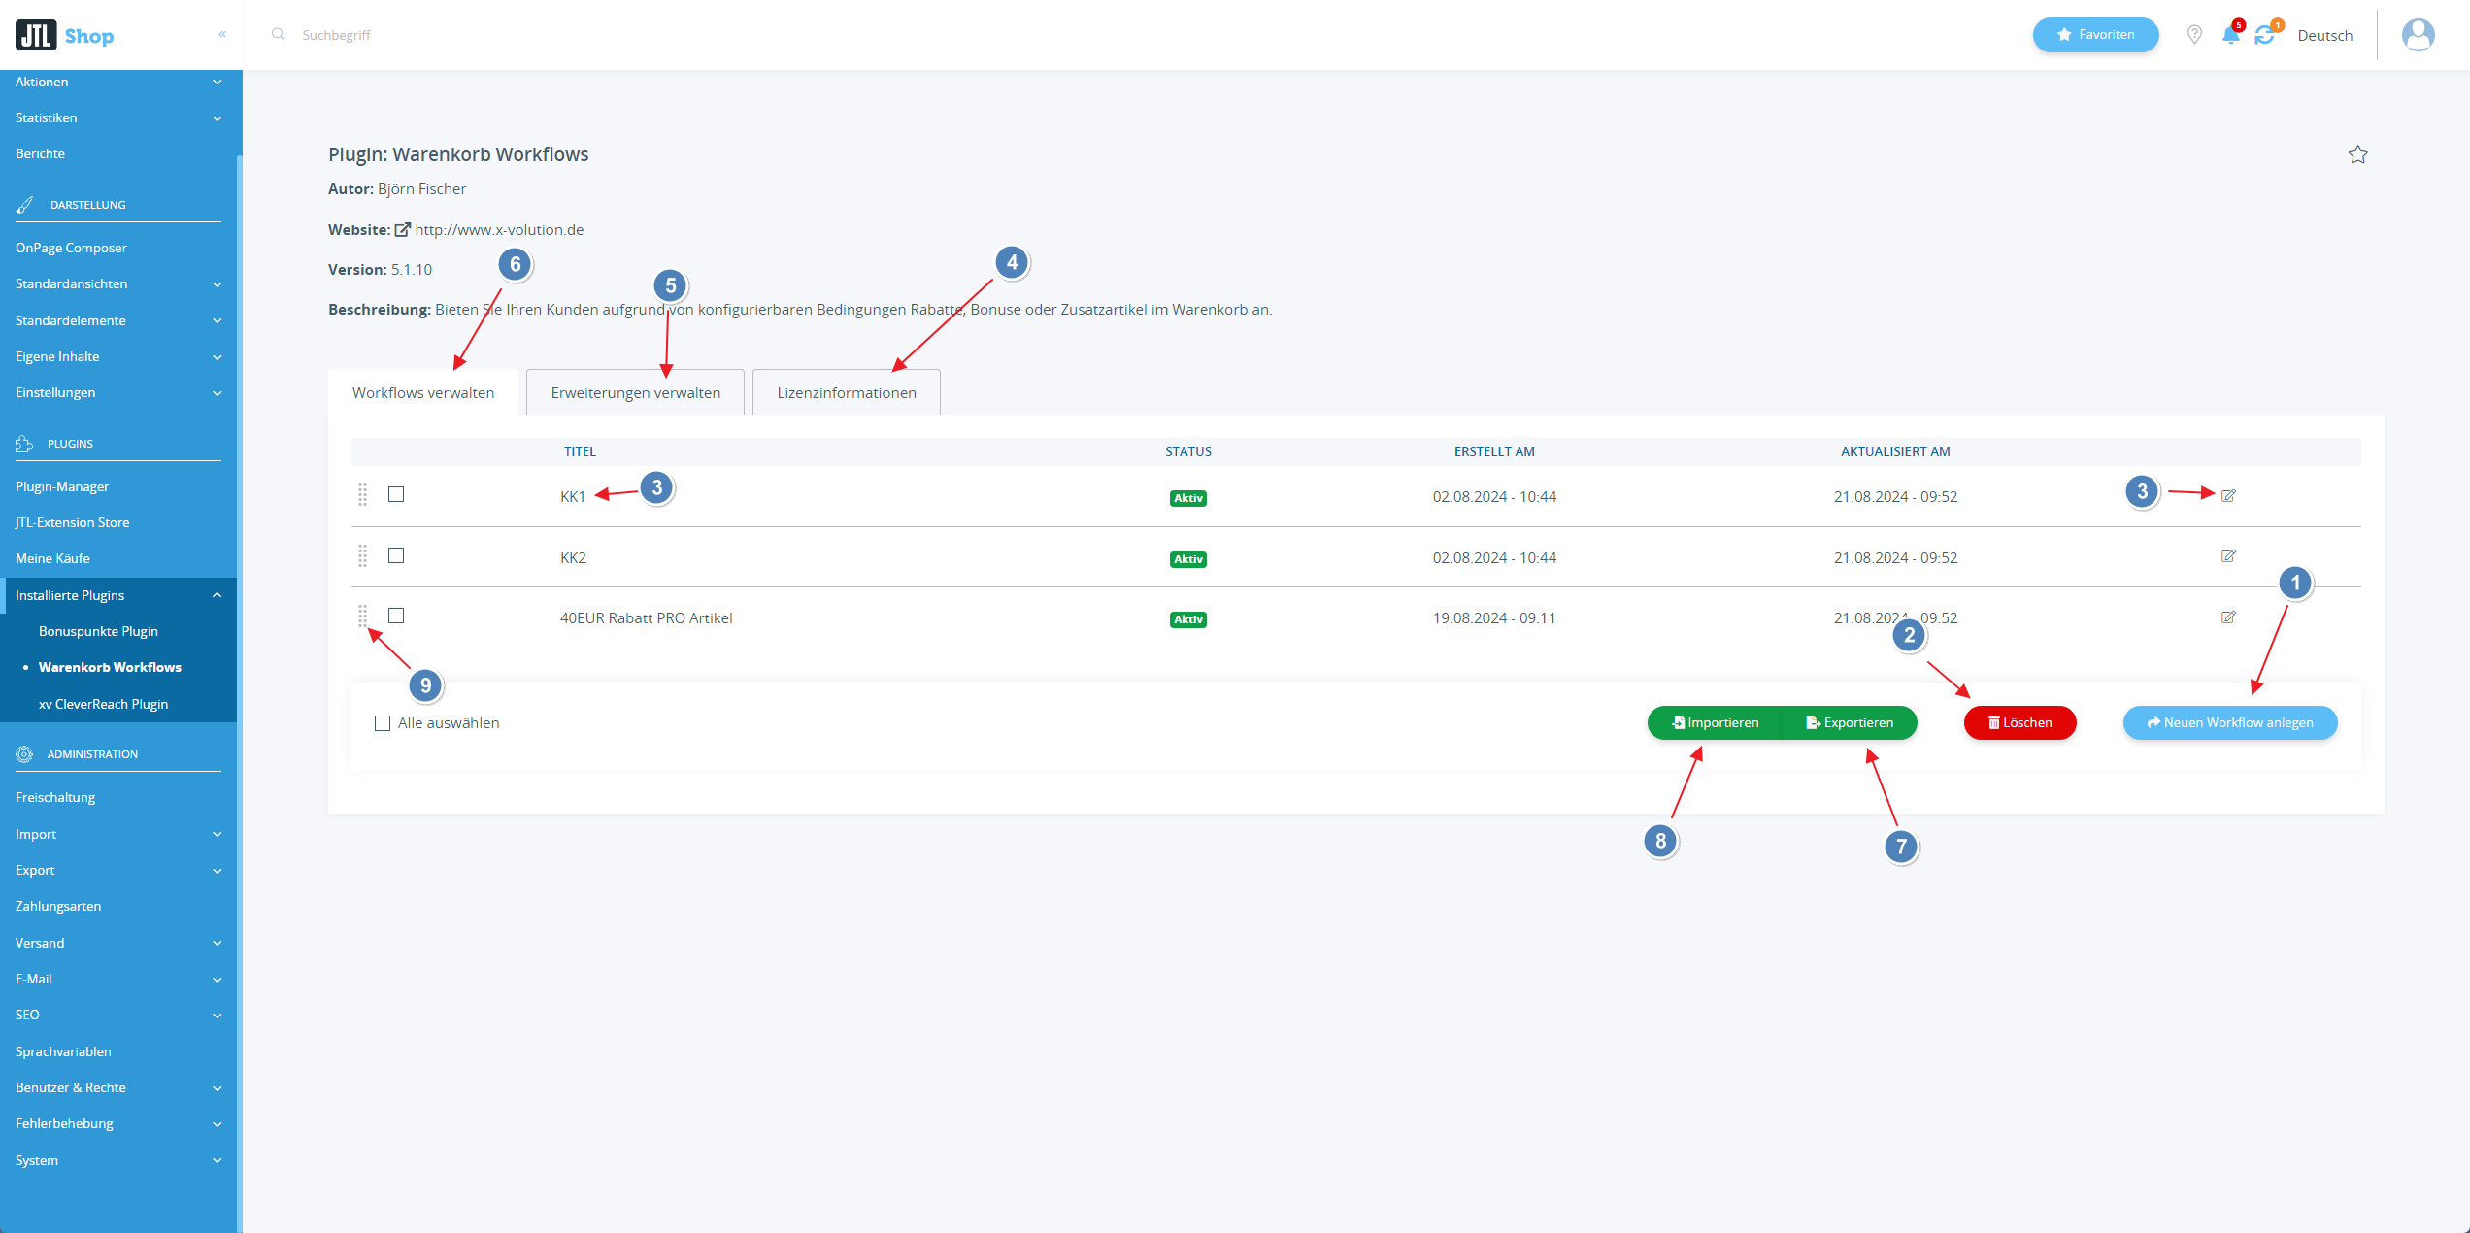Expand the SEO menu
The image size is (2470, 1233).
point(118,1015)
